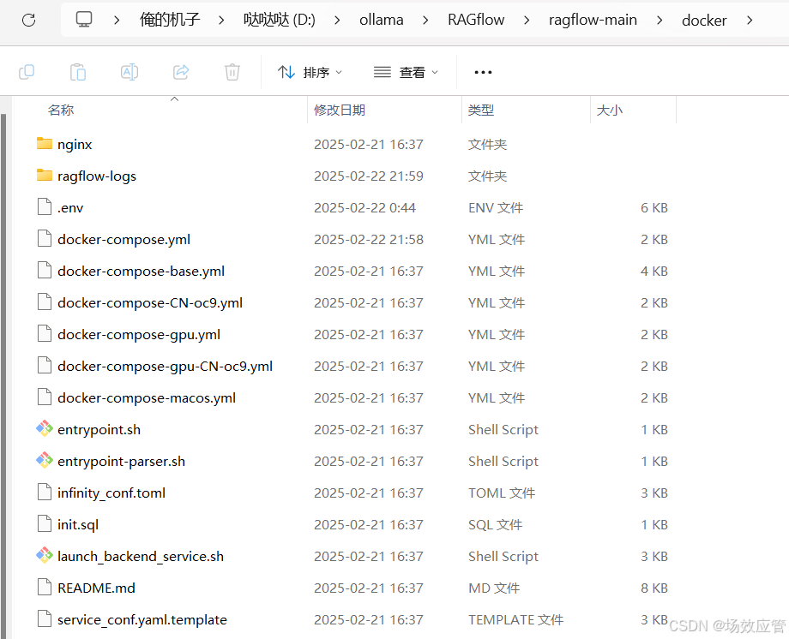
Task: Select docker-compose-macos.yml file name
Action: [147, 398]
